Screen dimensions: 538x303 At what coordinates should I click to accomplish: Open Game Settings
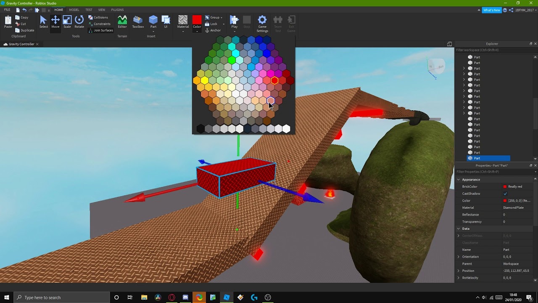(262, 24)
